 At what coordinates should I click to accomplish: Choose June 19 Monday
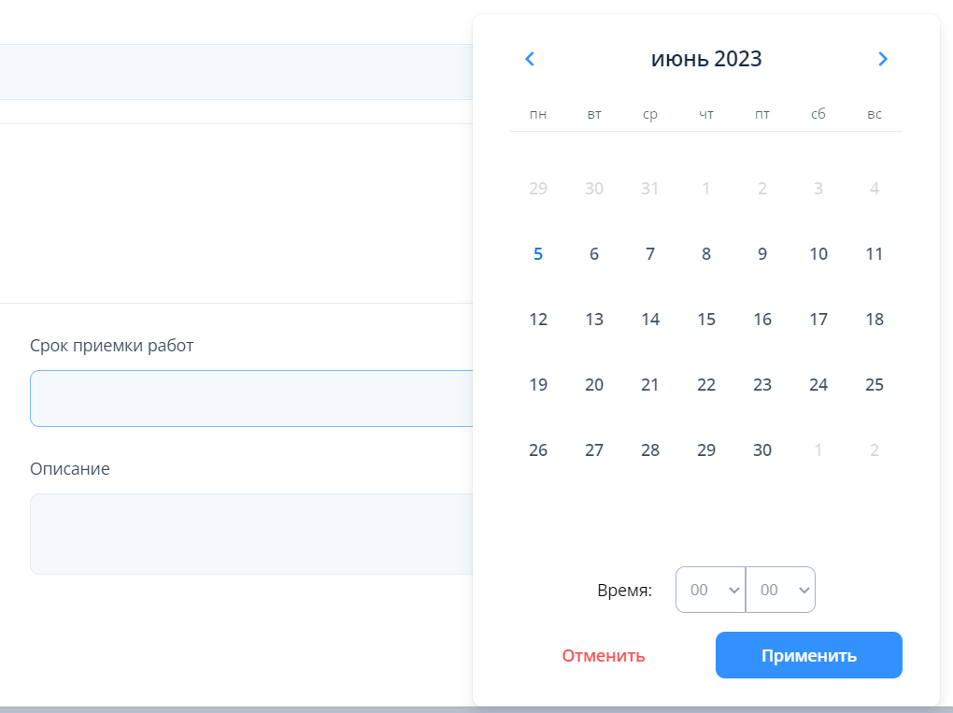(538, 385)
